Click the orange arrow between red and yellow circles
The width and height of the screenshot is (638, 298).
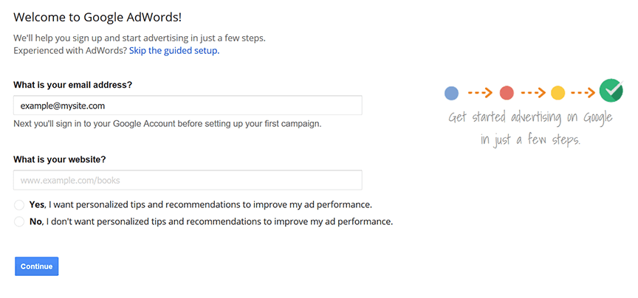click(533, 93)
